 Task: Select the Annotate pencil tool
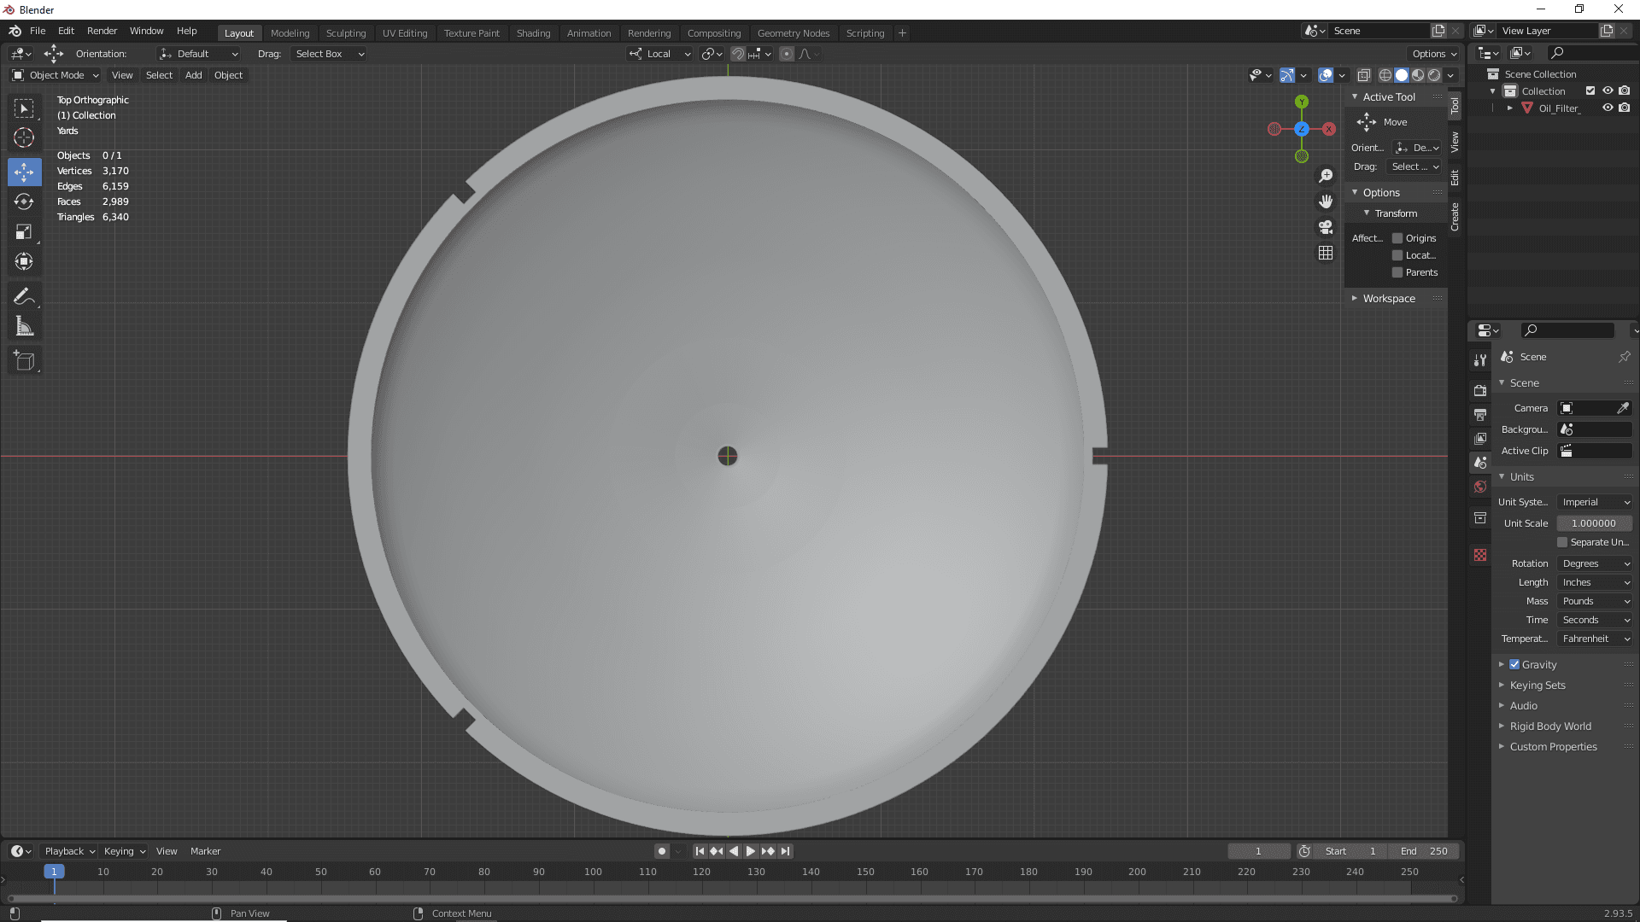[x=24, y=296]
